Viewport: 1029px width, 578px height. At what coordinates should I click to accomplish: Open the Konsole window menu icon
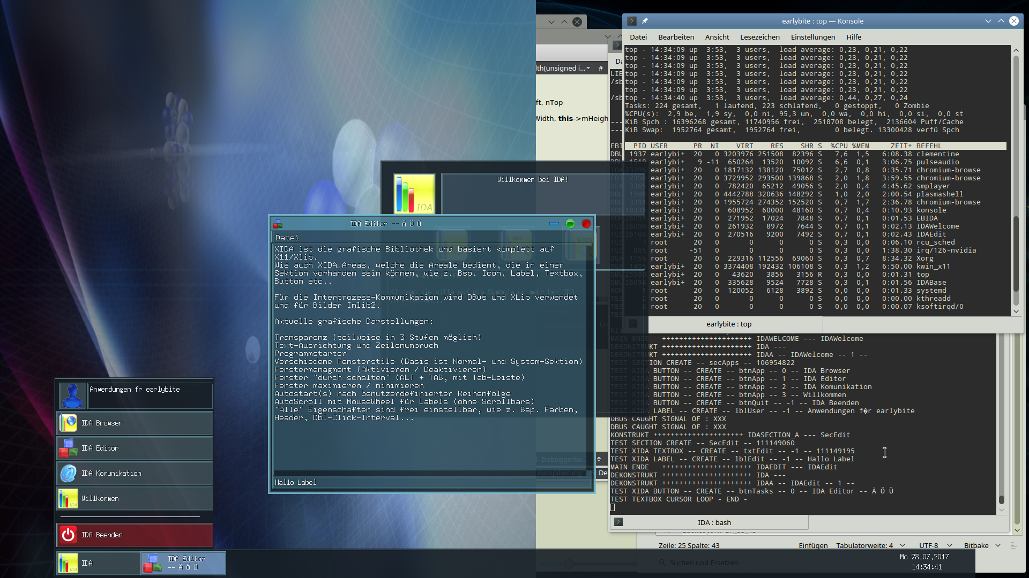pos(632,21)
